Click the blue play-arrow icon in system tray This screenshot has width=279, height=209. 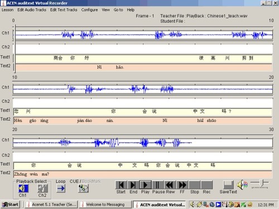pos(218,205)
